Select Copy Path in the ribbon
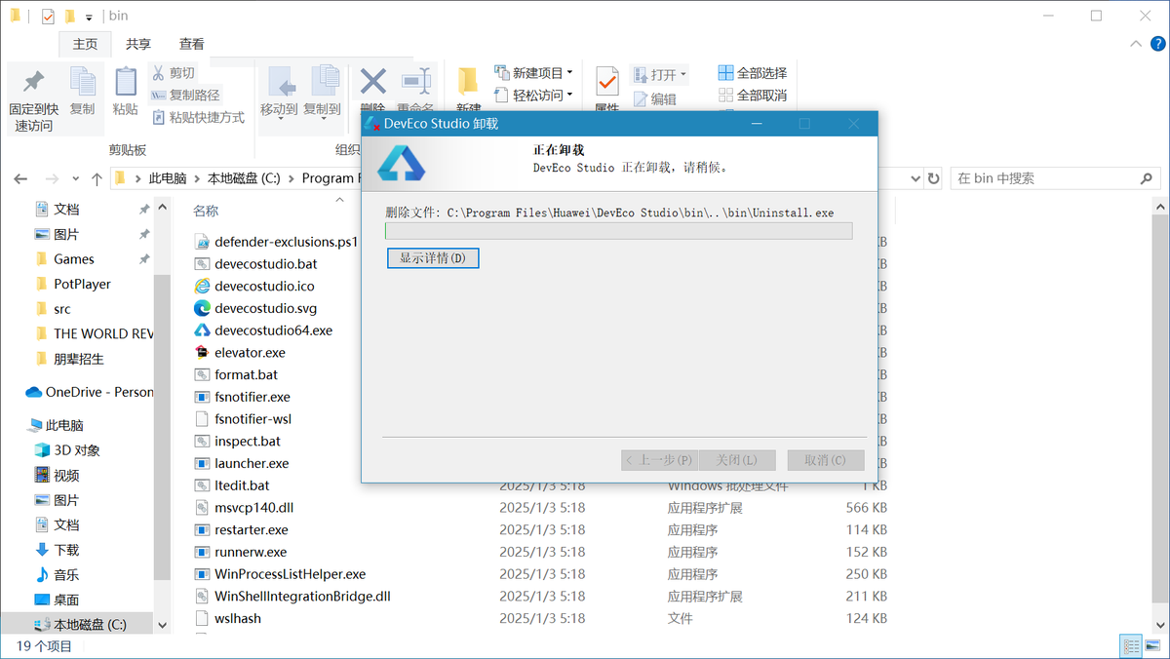 tap(185, 96)
